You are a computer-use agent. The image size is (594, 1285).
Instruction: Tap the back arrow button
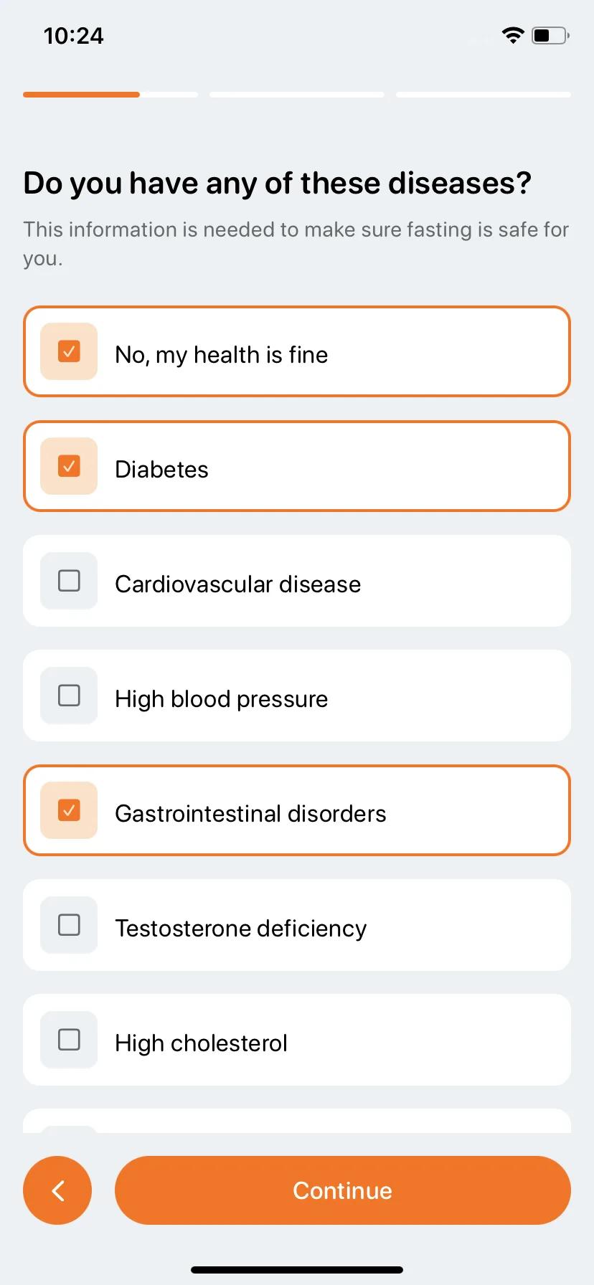(x=57, y=1190)
